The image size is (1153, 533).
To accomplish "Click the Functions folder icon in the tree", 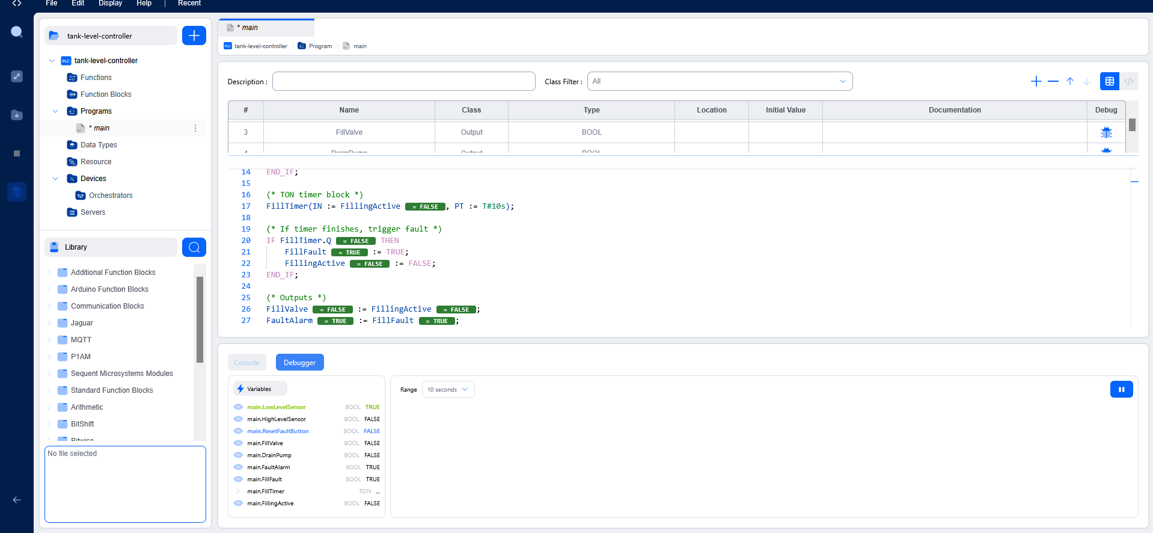I will point(72,78).
